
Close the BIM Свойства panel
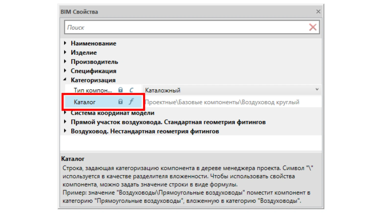(x=318, y=12)
